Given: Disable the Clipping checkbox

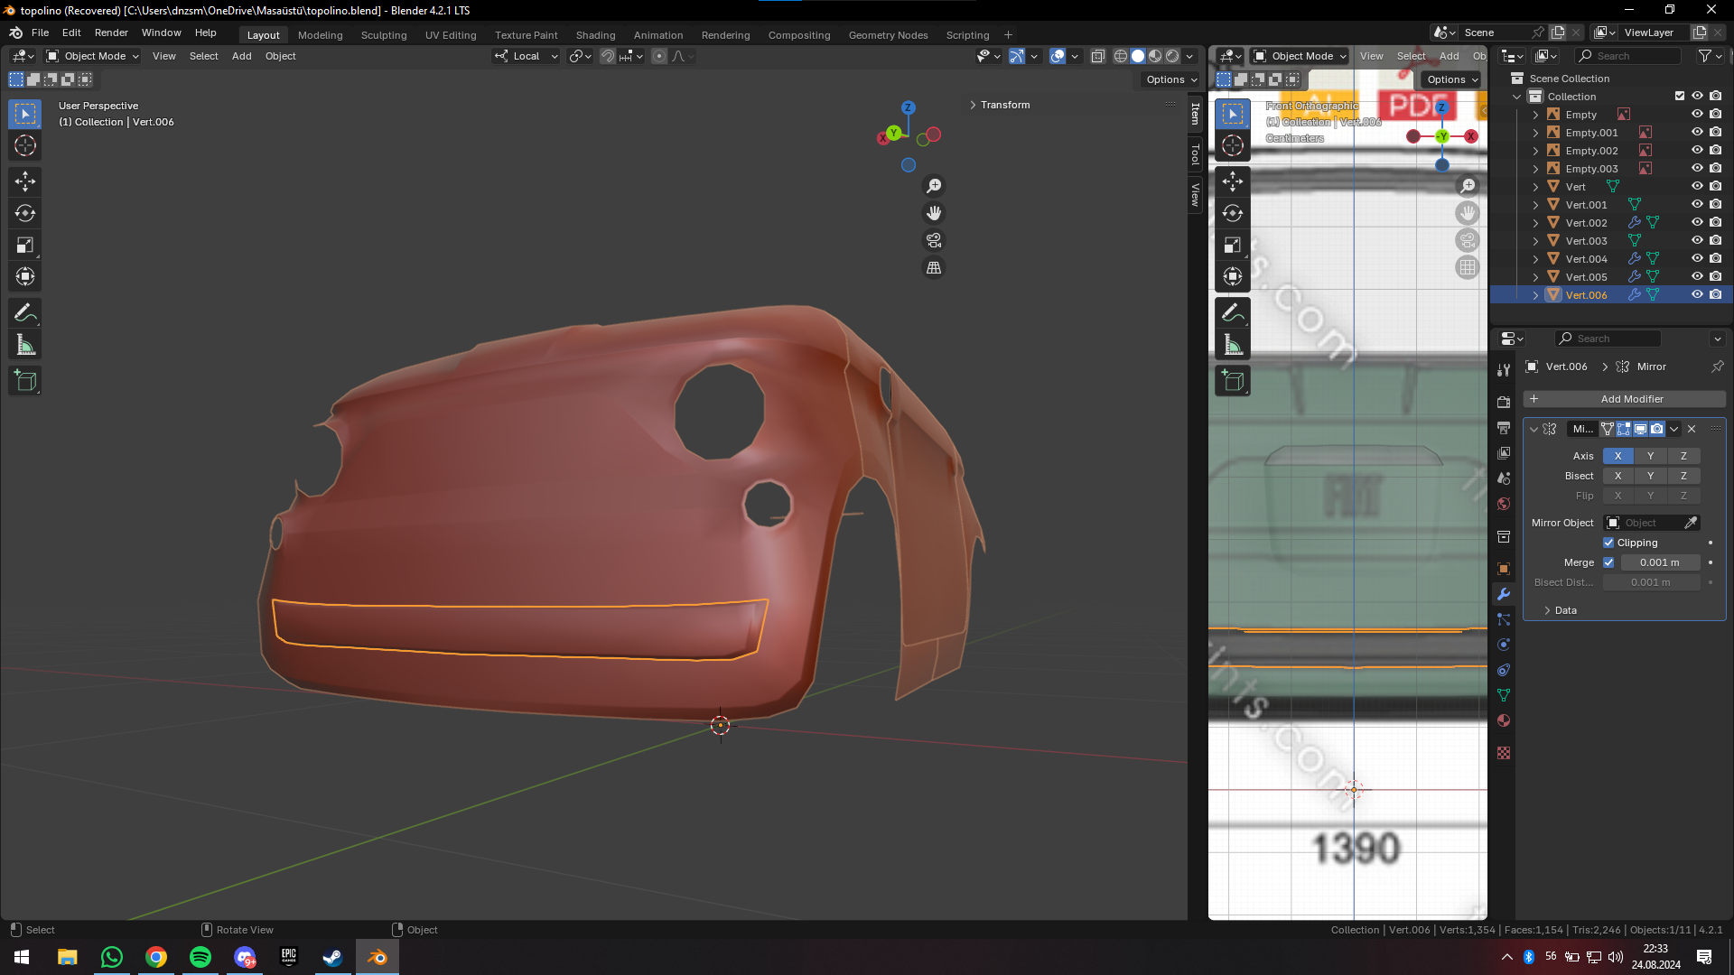Looking at the screenshot, I should (x=1608, y=543).
